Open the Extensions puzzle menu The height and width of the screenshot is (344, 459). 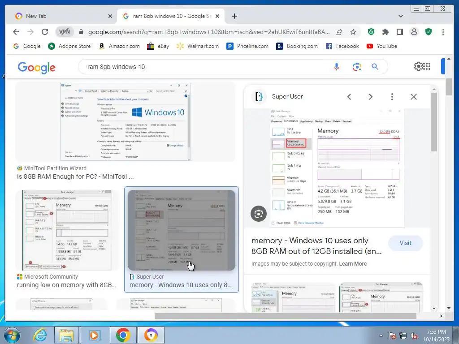point(385,32)
